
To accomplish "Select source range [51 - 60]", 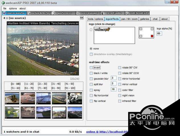I will click(x=16, y=88).
